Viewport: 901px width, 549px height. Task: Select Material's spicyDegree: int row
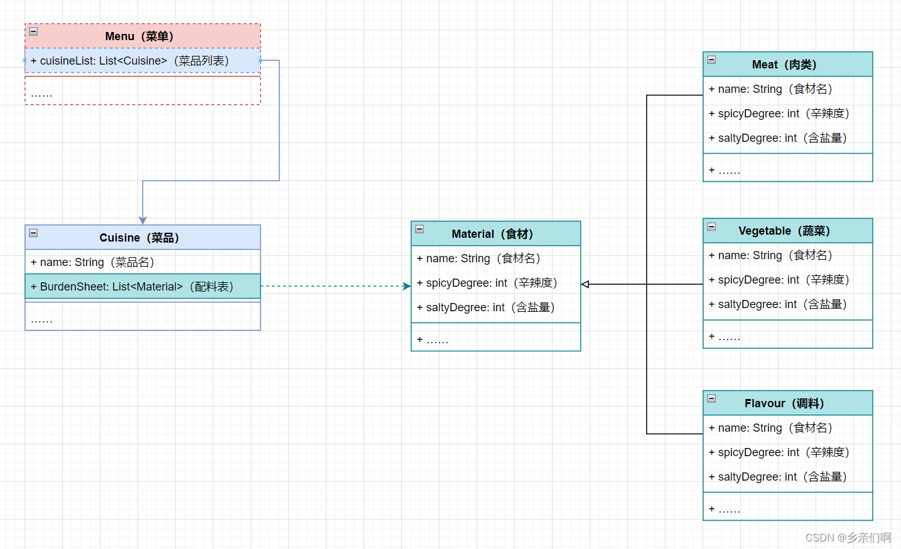tap(496, 283)
